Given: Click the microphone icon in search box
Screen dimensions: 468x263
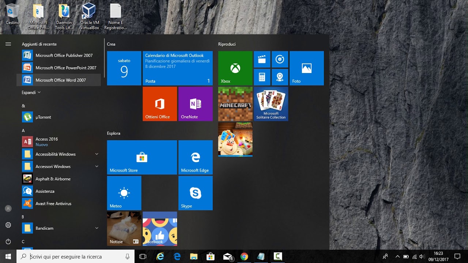Looking at the screenshot, I should click(127, 256).
